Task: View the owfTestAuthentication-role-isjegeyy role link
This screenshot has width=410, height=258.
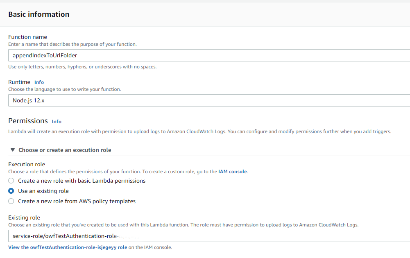Action: [x=68, y=247]
